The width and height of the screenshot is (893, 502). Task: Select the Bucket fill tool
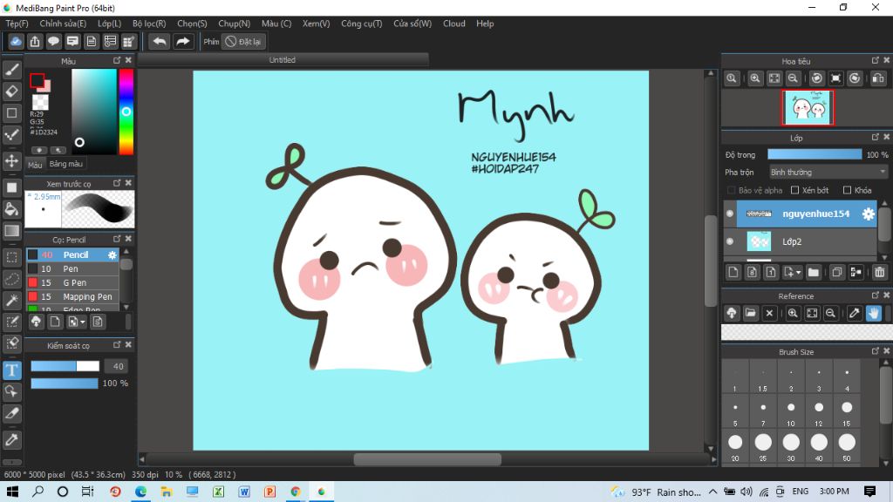tap(12, 209)
